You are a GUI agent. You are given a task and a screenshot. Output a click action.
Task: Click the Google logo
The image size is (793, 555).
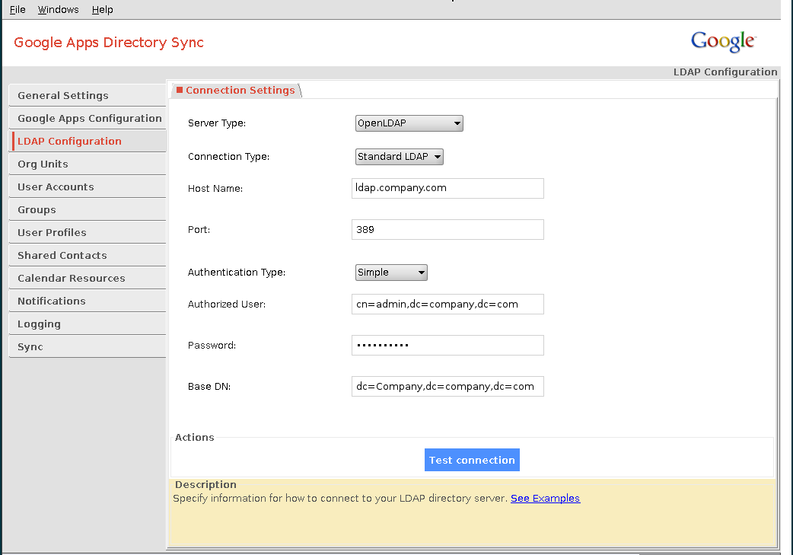(x=722, y=42)
